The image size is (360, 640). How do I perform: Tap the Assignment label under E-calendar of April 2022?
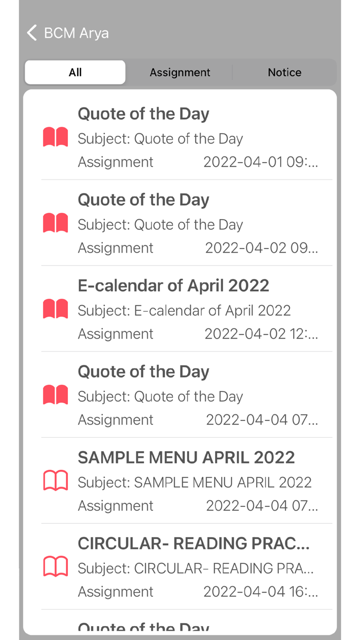[115, 333]
